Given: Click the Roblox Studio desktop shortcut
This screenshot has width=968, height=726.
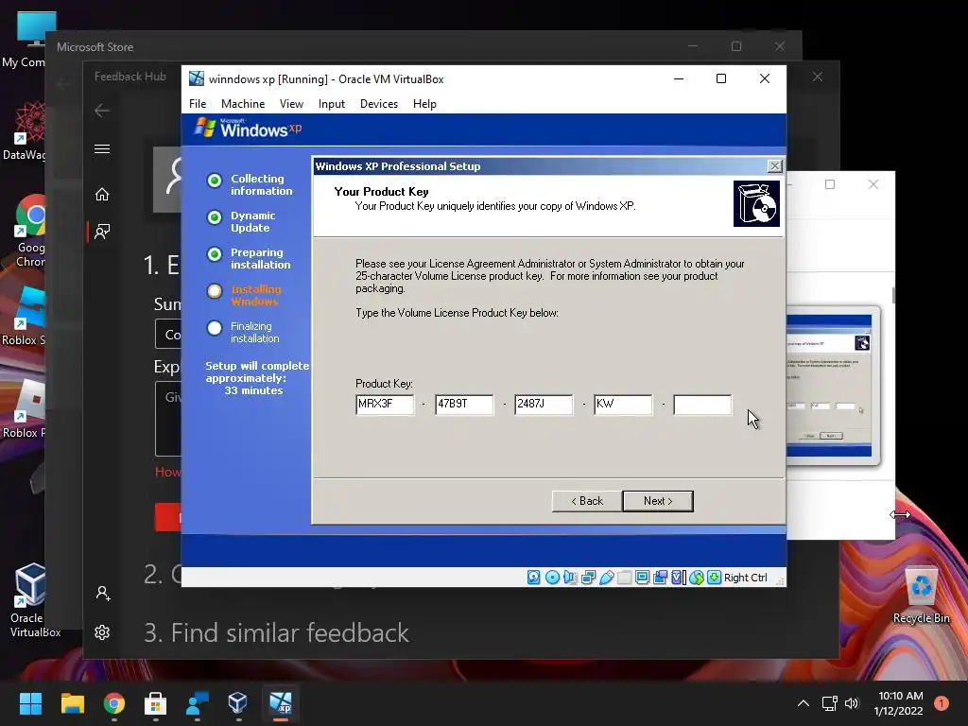Looking at the screenshot, I should point(25,317).
